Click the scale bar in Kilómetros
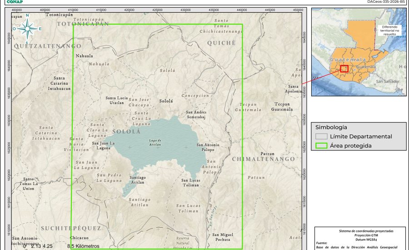The height and width of the screenshot is (250, 409). (x=55, y=246)
